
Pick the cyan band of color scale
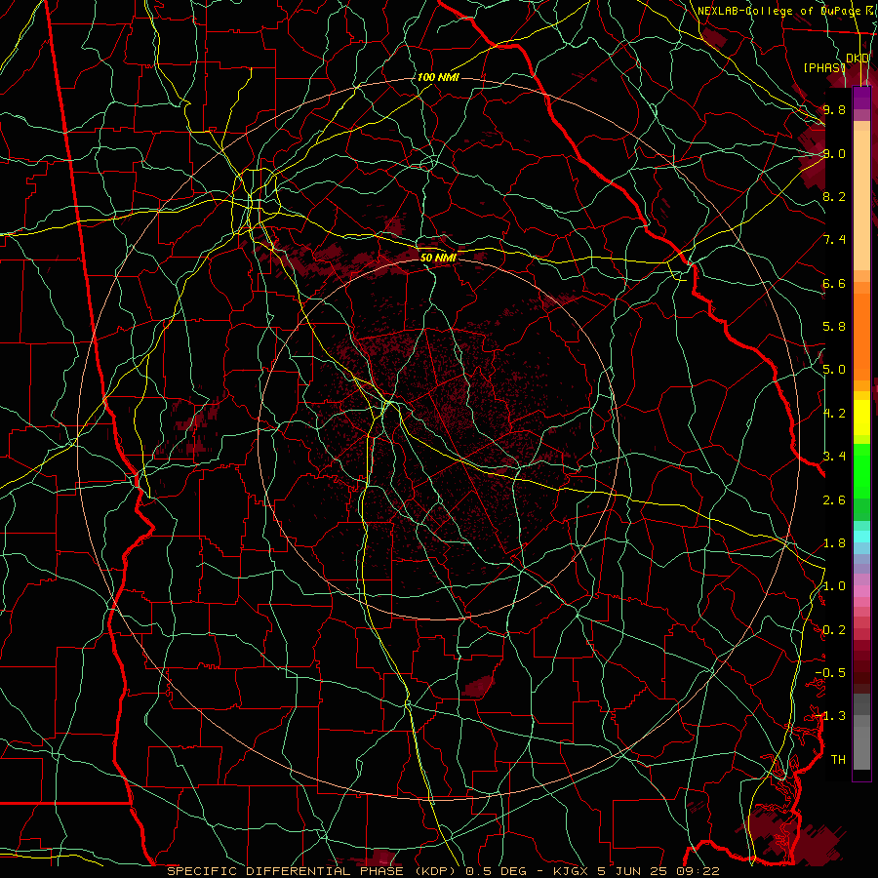pyautogui.click(x=861, y=537)
